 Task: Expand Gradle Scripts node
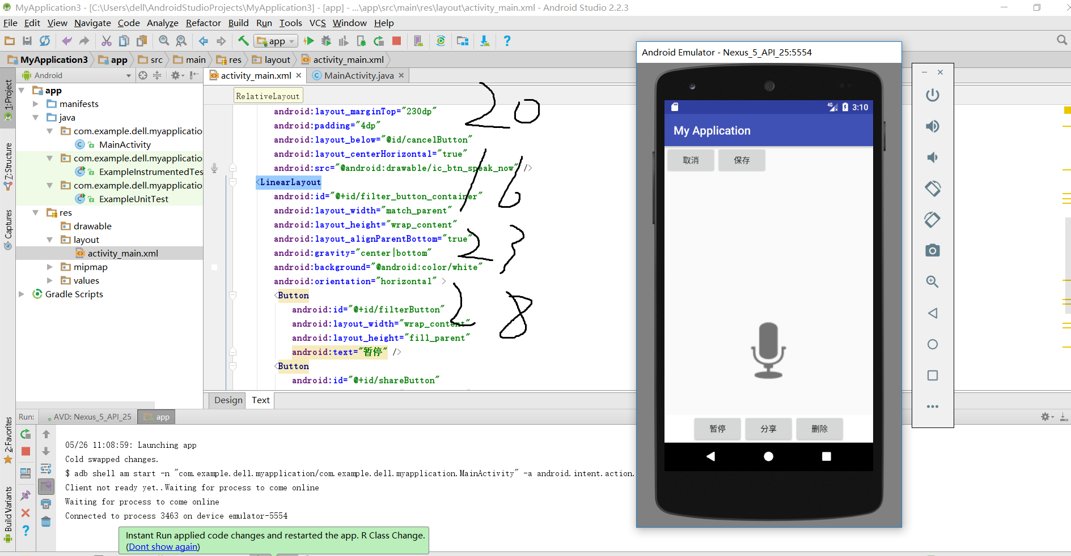[22, 294]
